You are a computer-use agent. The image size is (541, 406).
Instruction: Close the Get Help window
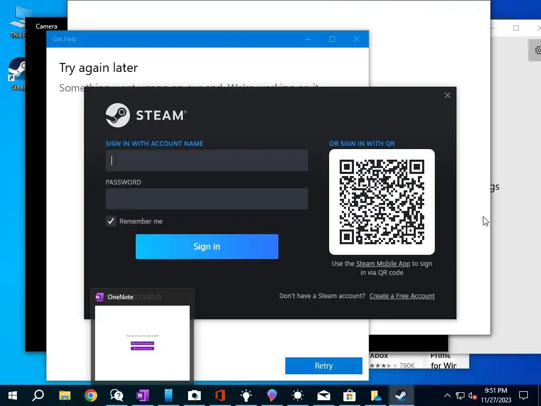(x=357, y=39)
